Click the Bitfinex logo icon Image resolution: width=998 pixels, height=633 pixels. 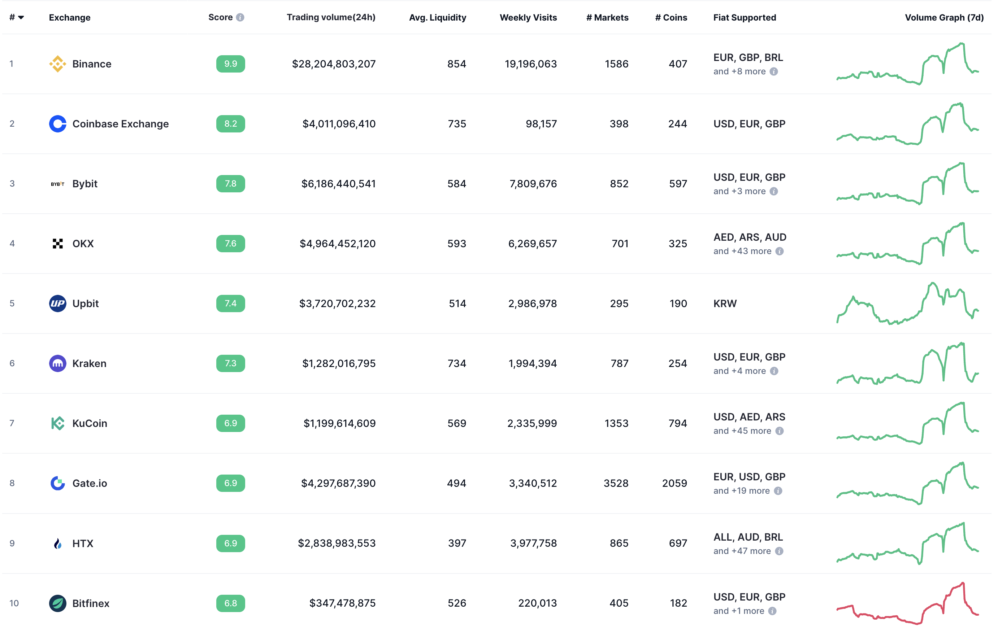coord(58,603)
